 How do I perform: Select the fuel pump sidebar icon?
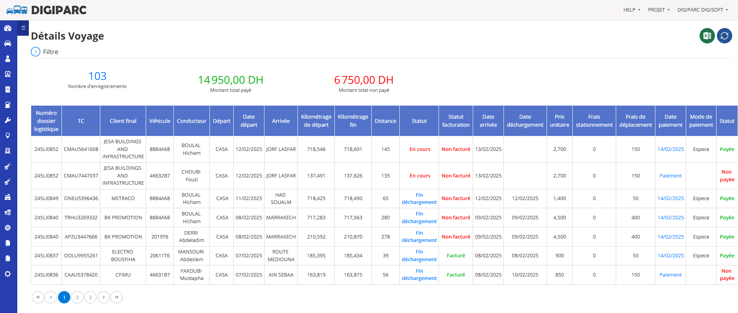pos(8,105)
